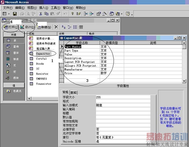
Task: Click the 设计(D) button
Action: pyautogui.click(x=27, y=27)
